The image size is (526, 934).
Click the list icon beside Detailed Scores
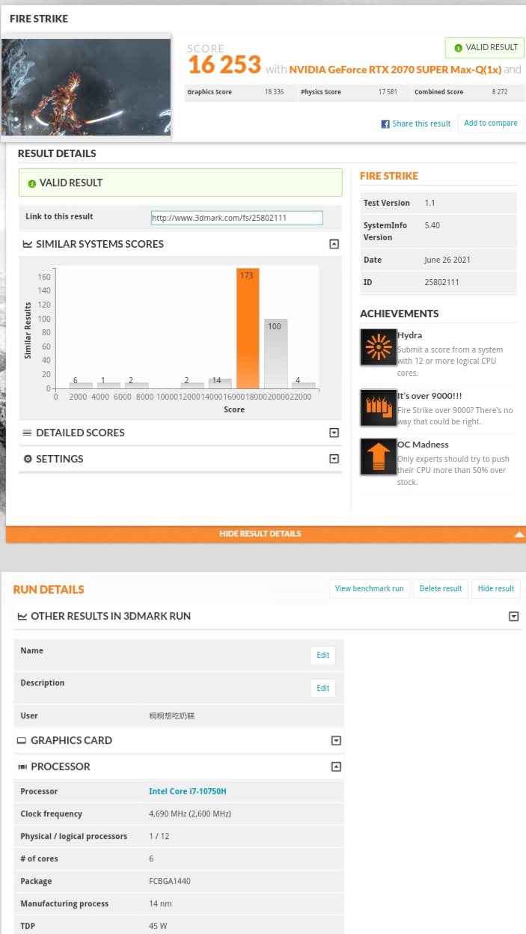28,433
